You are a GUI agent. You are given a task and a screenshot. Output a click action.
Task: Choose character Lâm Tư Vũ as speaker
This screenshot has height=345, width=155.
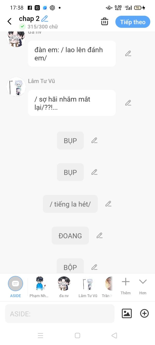coord(88,287)
